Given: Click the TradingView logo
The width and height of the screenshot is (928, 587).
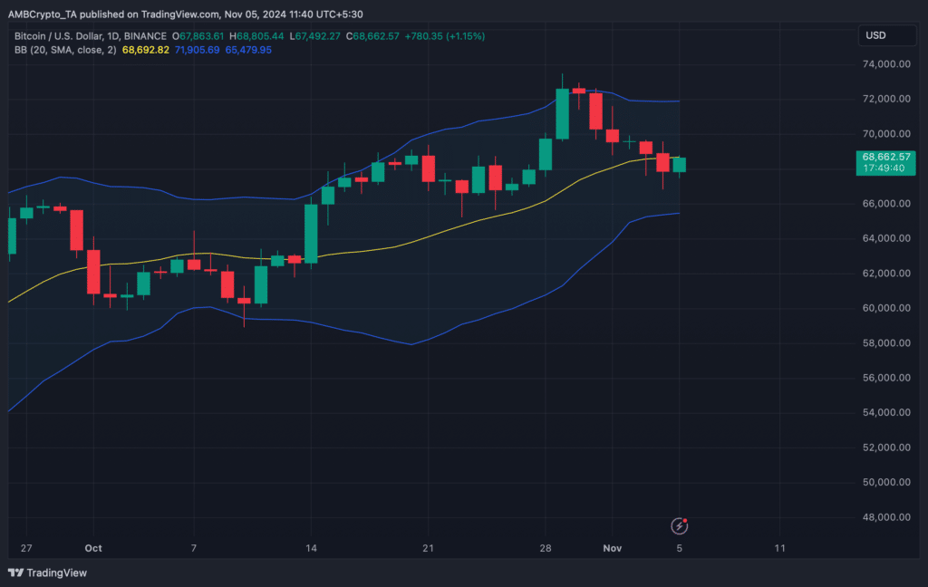Looking at the screenshot, I should [47, 573].
